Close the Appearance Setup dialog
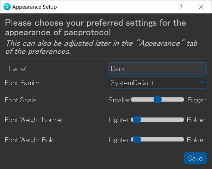The height and width of the screenshot is (169, 212). (x=201, y=7)
